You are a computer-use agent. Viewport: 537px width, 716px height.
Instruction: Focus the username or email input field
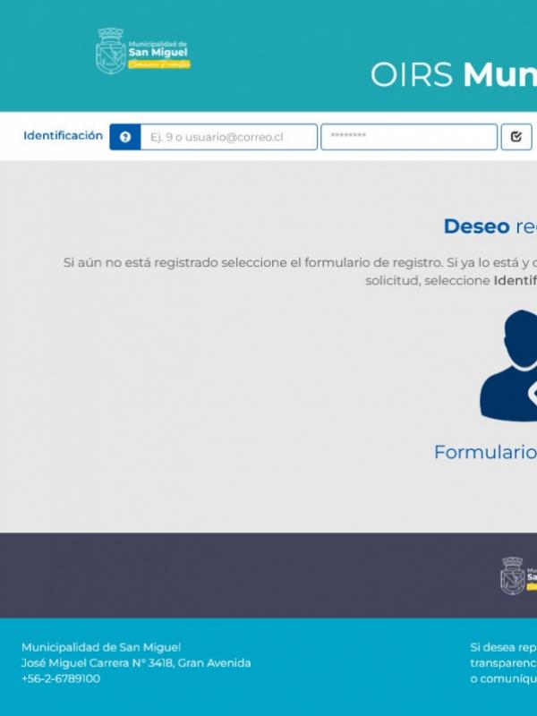click(x=228, y=137)
